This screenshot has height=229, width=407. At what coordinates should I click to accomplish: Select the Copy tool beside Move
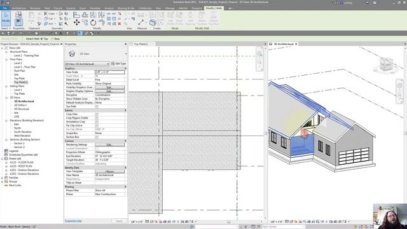click(x=85, y=23)
